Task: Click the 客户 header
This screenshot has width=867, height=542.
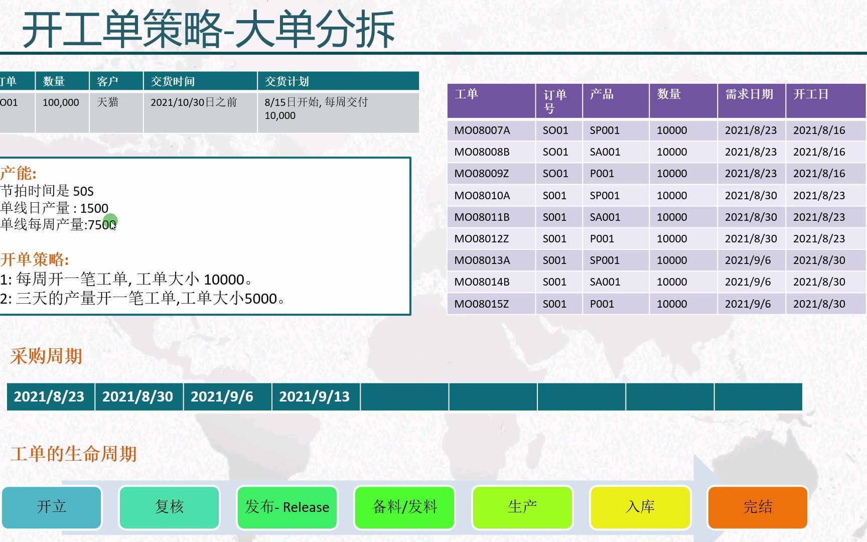Action: 116,81
